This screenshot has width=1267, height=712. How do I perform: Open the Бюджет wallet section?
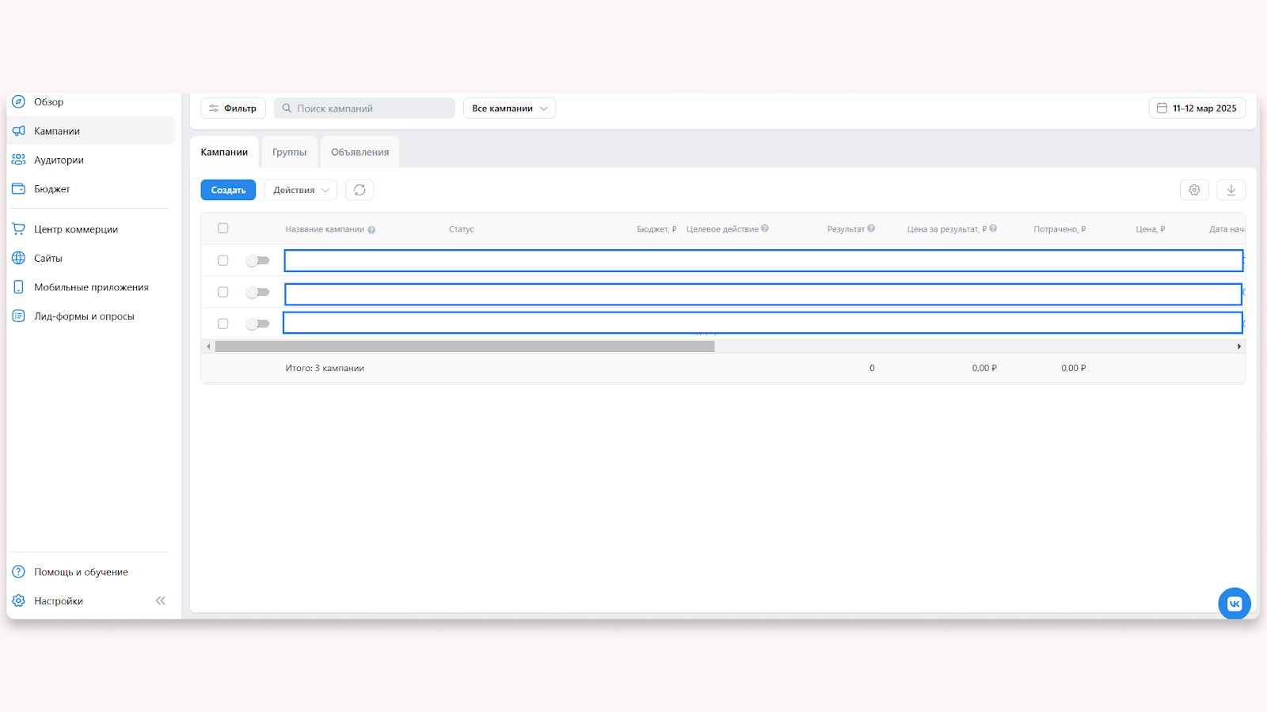point(51,189)
